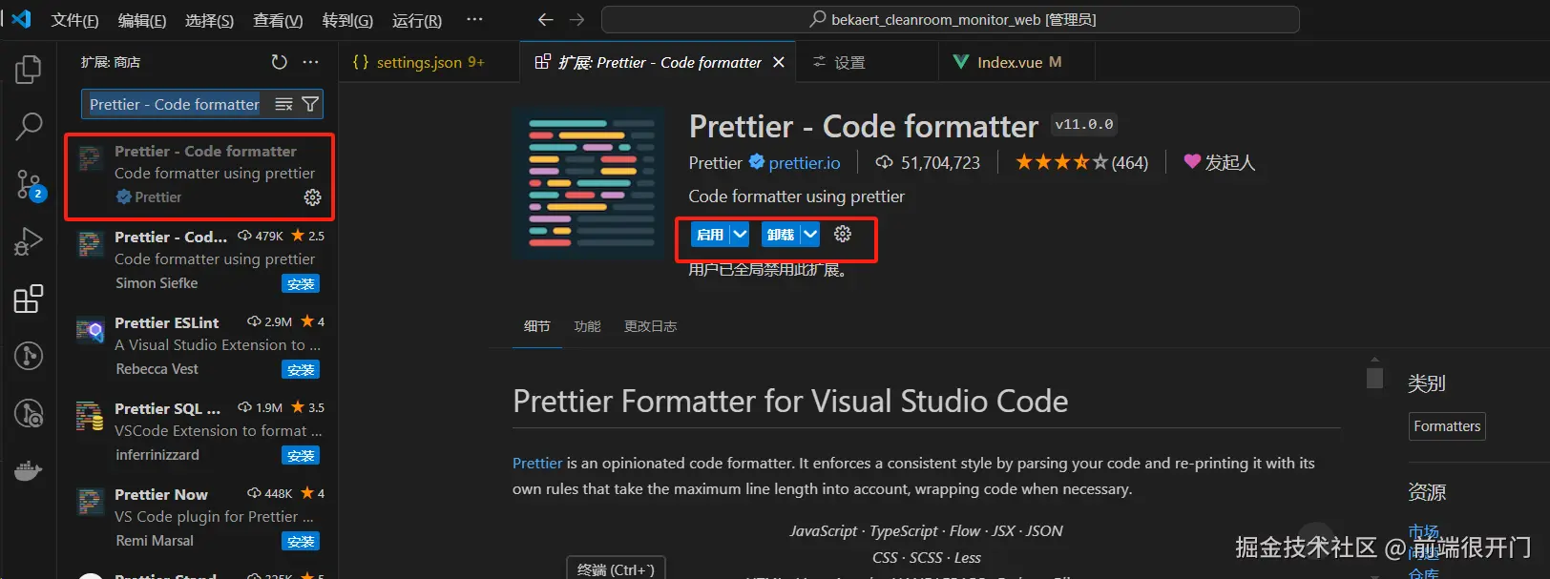Close the Prettier extension tab
The image size is (1550, 579).
779,62
